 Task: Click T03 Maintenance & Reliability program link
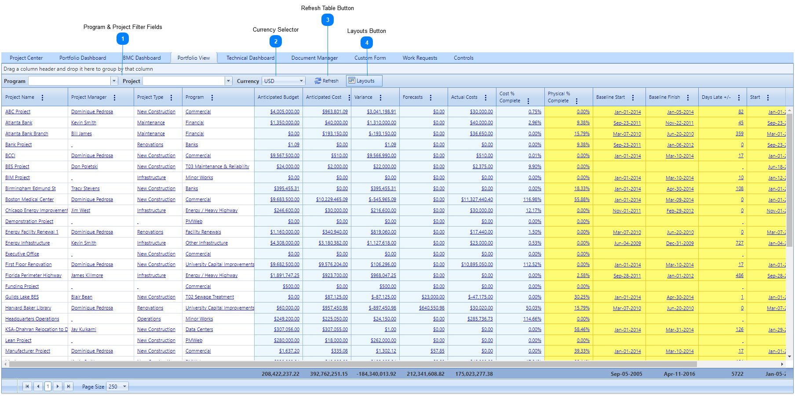click(x=217, y=166)
